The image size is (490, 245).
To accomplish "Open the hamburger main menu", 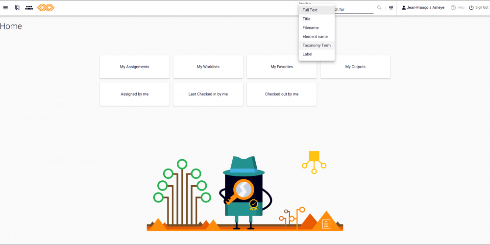I will pyautogui.click(x=5, y=8).
